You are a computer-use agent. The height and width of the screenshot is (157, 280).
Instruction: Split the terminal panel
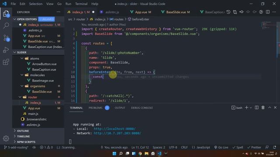(256, 108)
